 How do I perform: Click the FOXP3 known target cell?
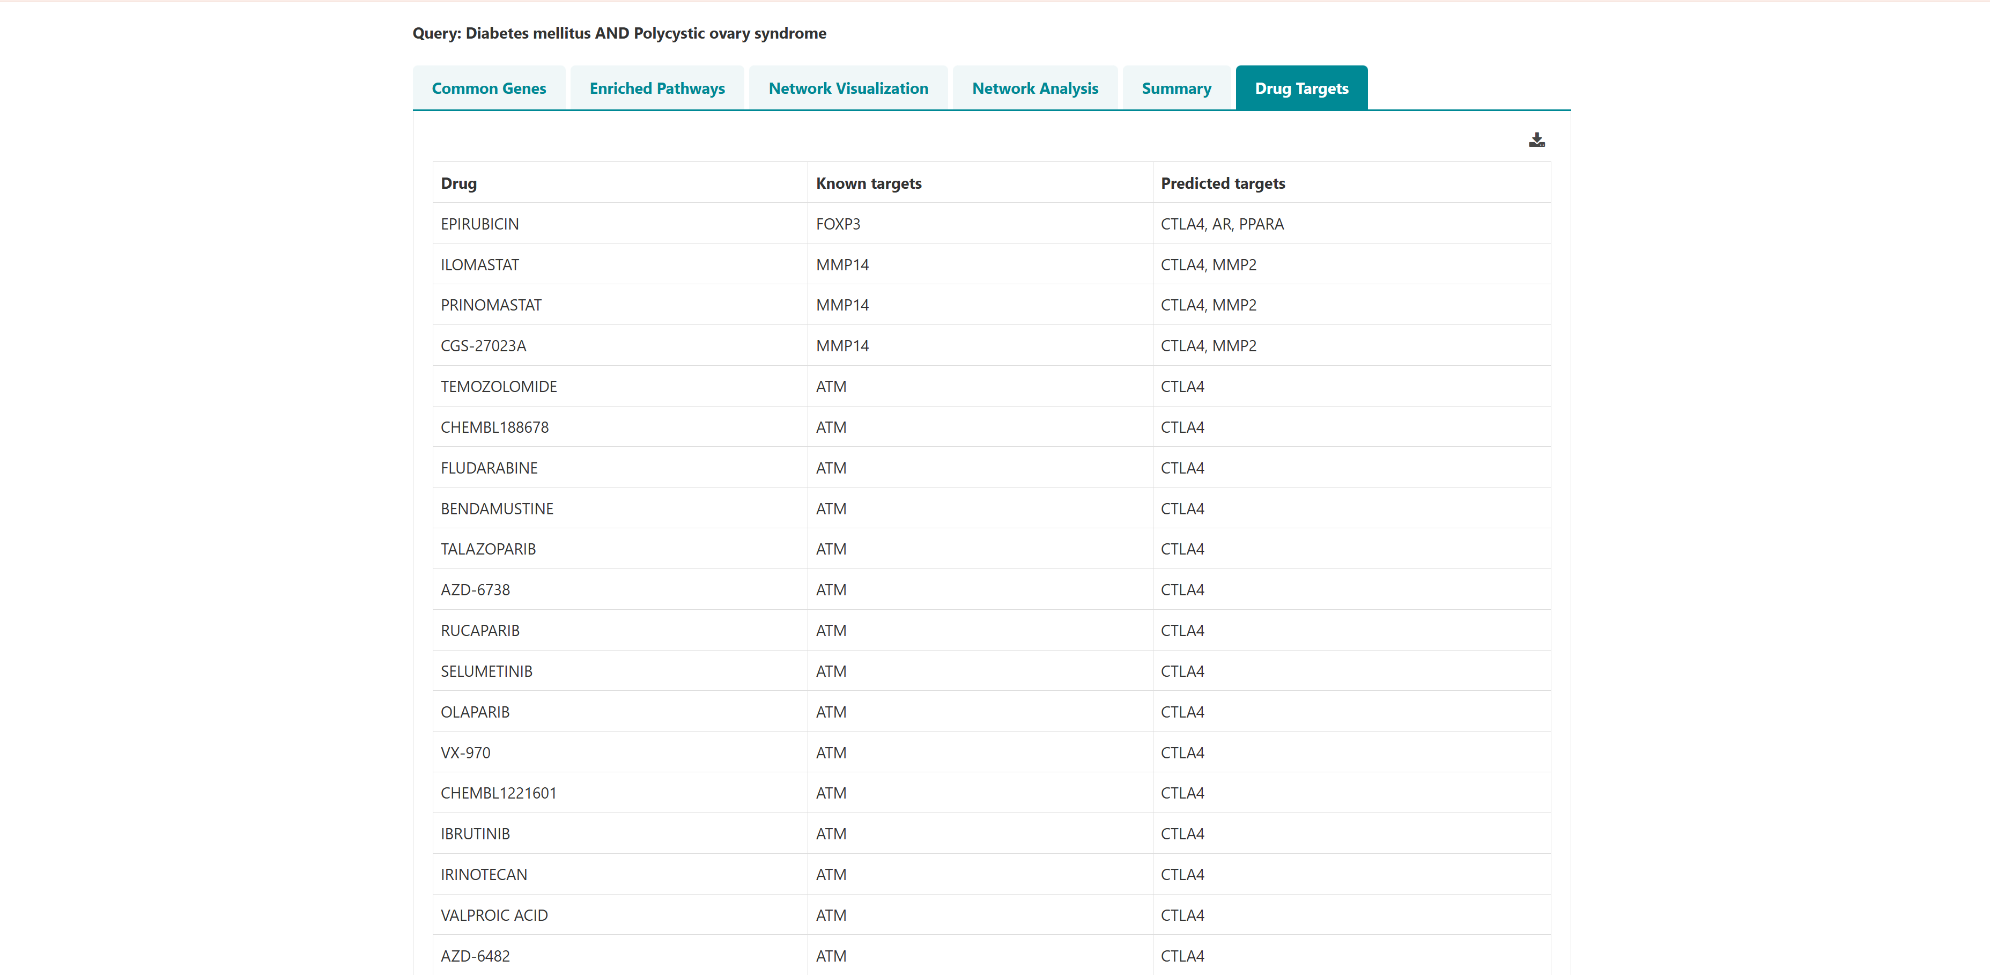coord(838,224)
